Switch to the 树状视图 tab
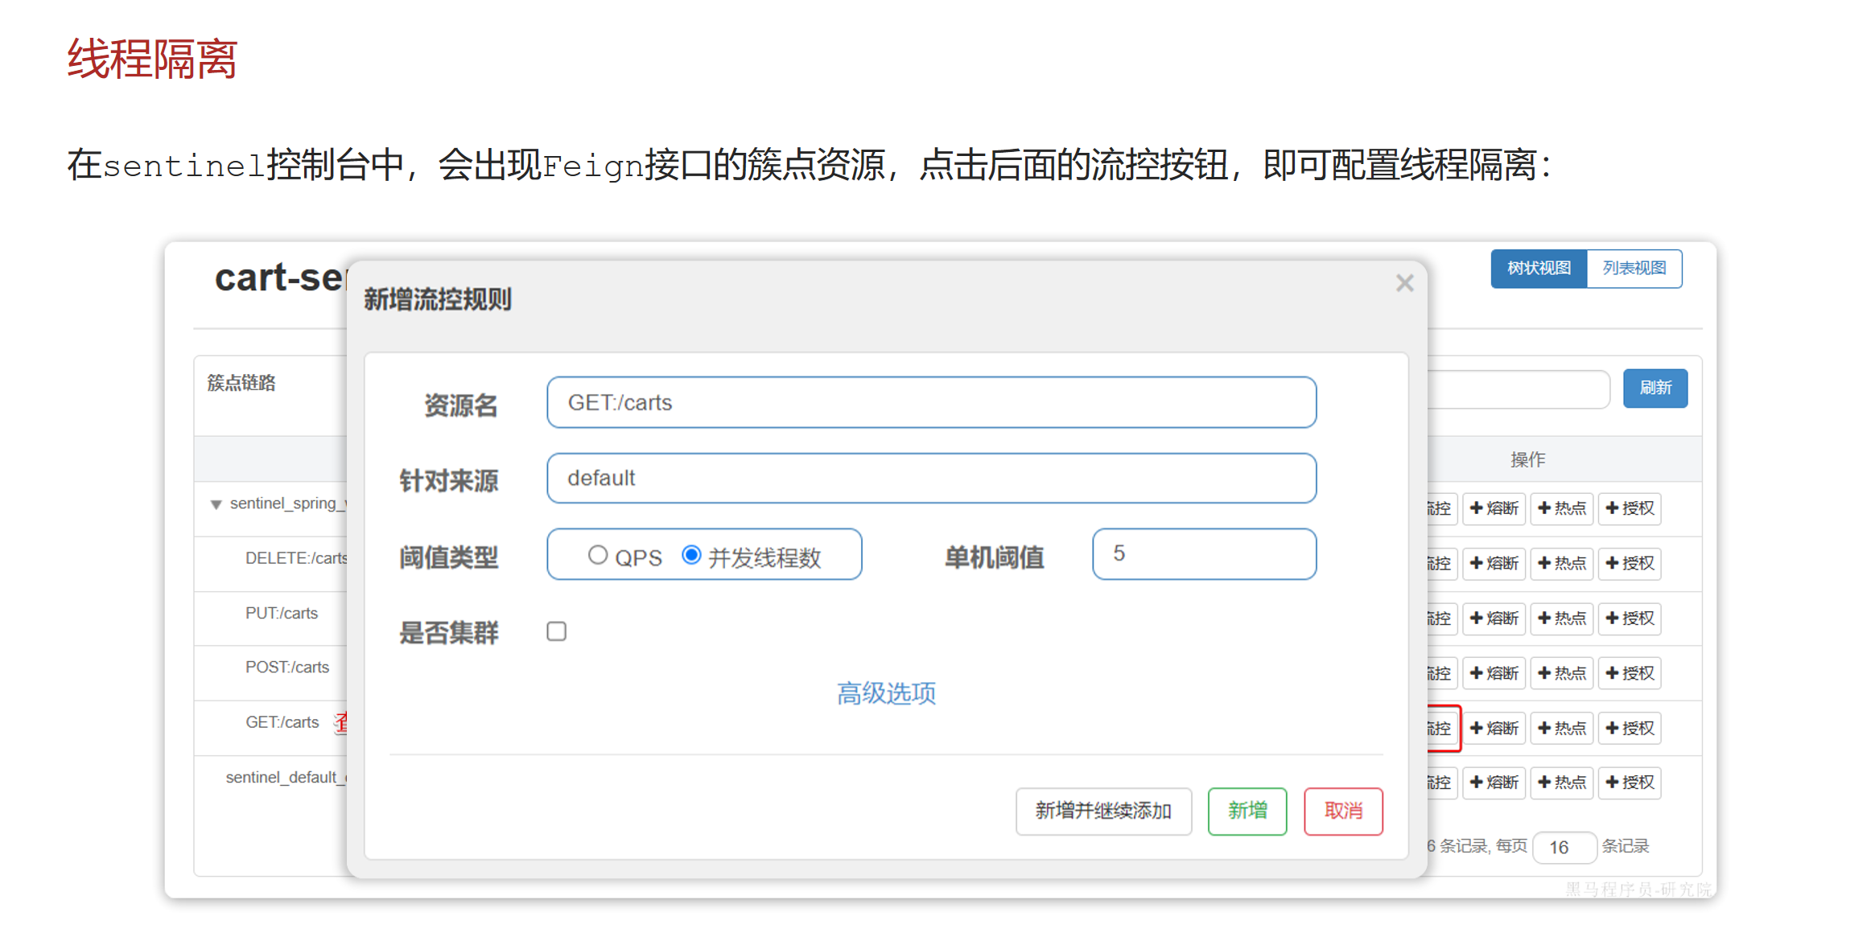 pos(1538,269)
